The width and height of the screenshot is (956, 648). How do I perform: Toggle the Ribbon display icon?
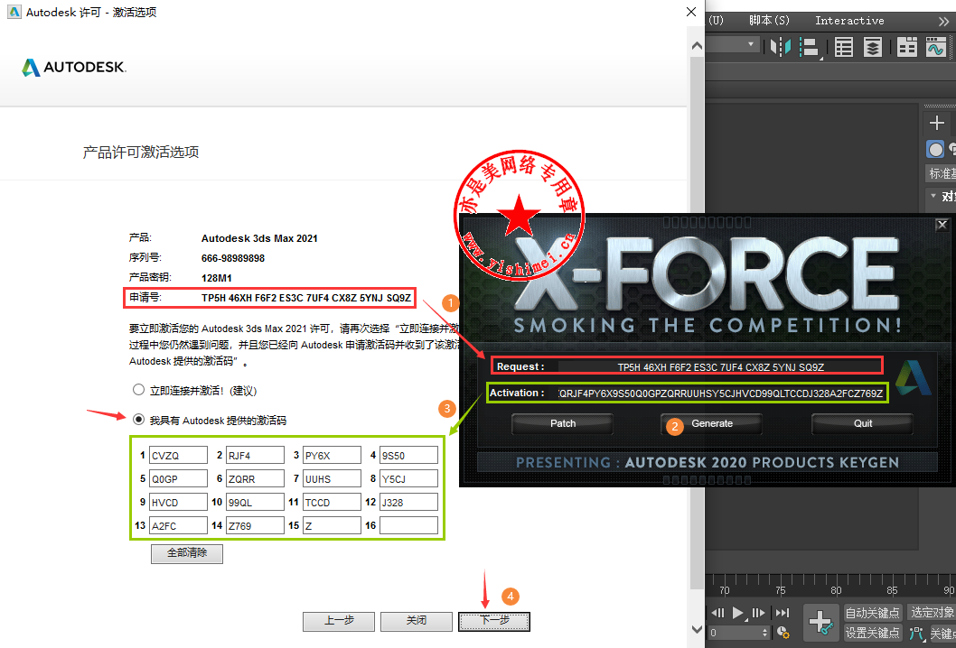907,47
